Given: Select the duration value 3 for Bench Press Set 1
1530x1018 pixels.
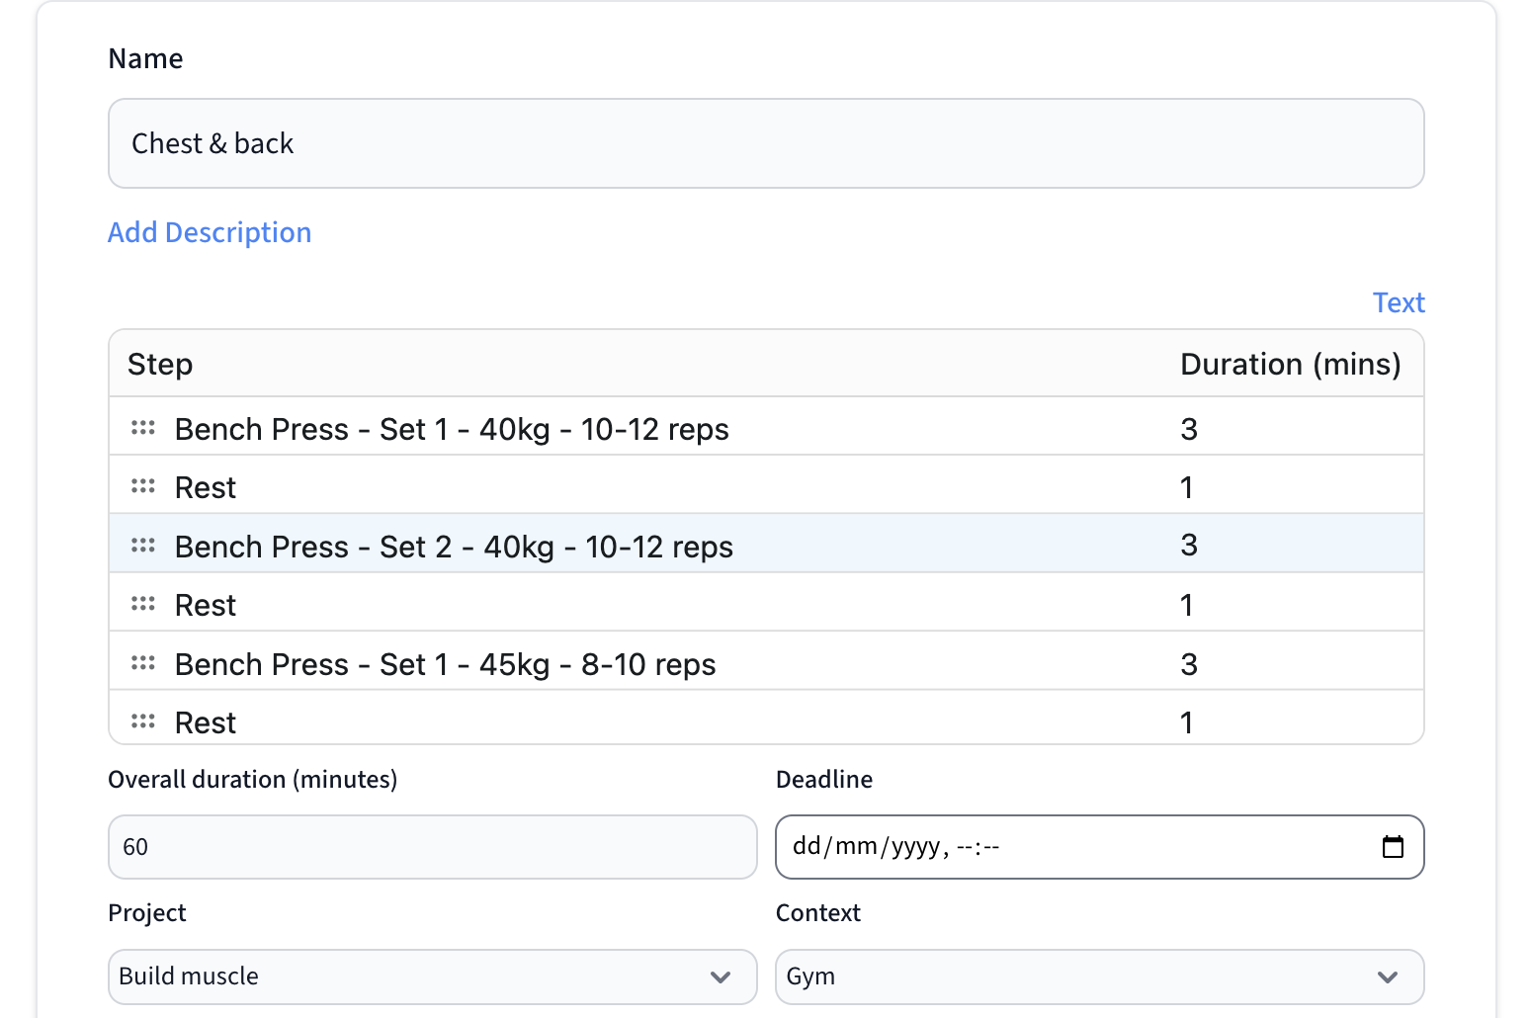Looking at the screenshot, I should (1188, 429).
